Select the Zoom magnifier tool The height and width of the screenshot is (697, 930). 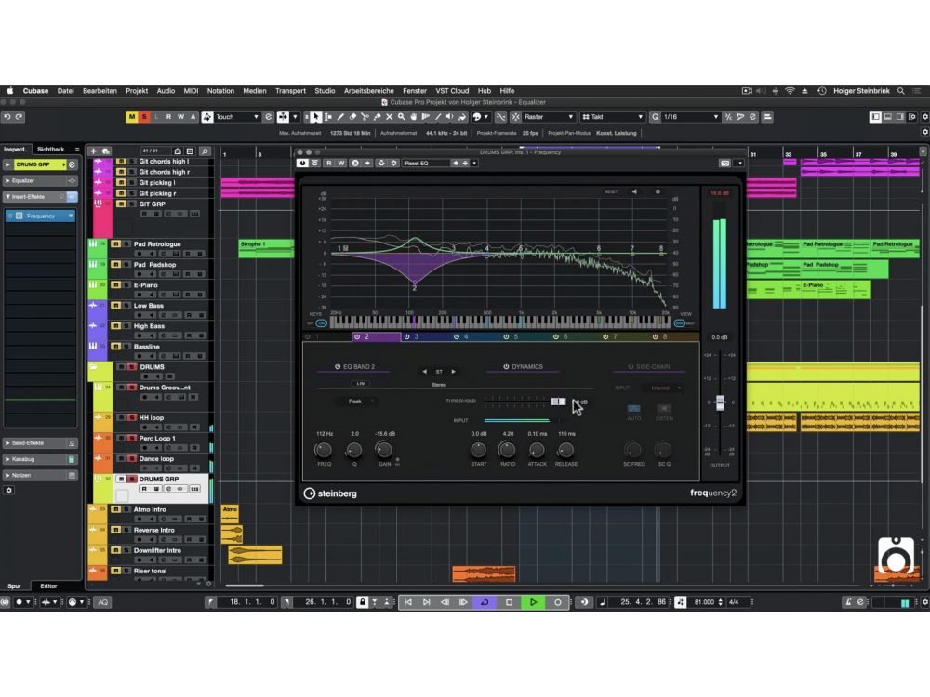tap(402, 117)
